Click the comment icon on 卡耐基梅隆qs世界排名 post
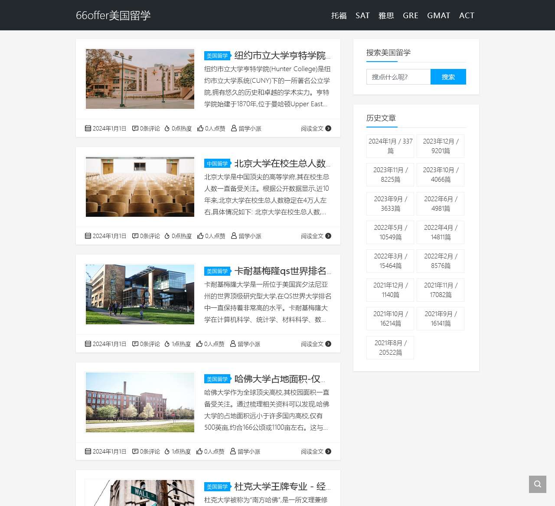The width and height of the screenshot is (555, 506). (x=135, y=344)
